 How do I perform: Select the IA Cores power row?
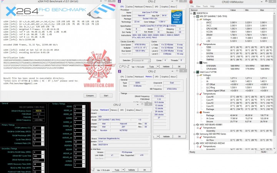coord(232,118)
